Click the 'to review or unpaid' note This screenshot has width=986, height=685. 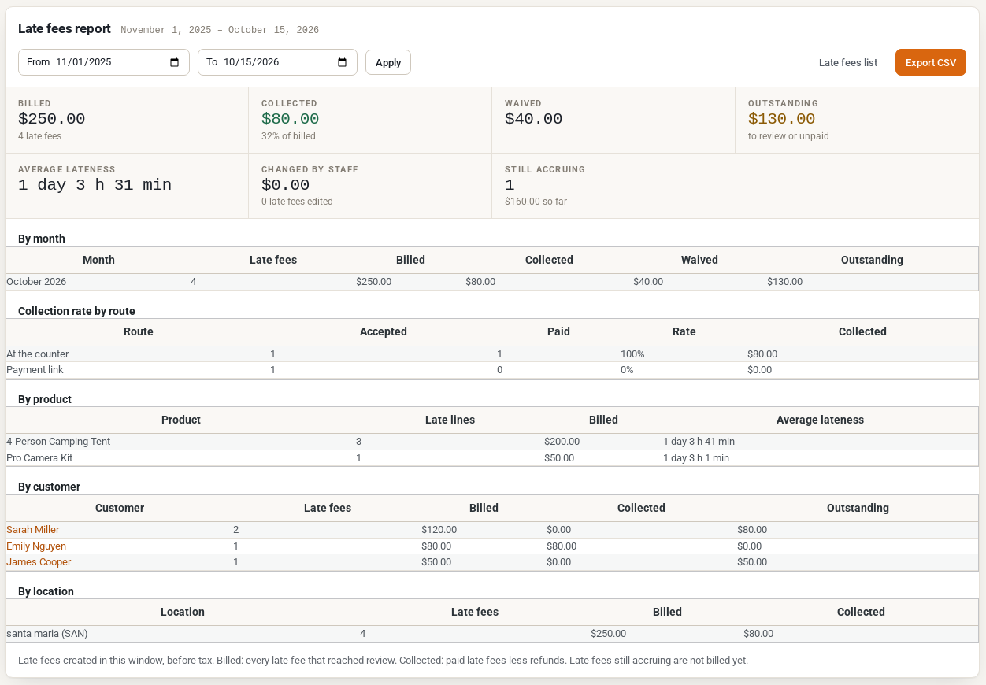pos(788,136)
